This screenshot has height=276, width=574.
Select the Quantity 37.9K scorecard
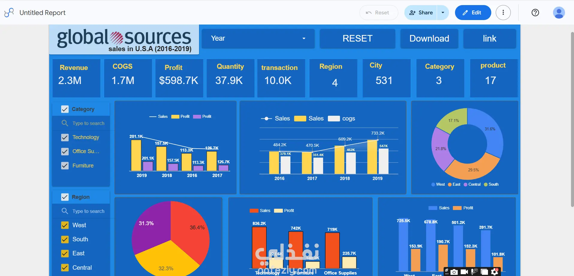[x=230, y=78]
